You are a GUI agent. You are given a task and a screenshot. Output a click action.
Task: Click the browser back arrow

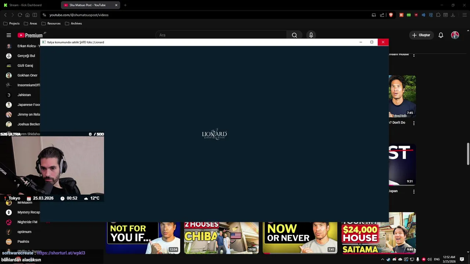[6, 15]
